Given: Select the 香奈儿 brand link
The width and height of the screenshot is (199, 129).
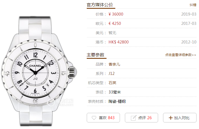Looking at the screenshot, I should (x=114, y=64).
